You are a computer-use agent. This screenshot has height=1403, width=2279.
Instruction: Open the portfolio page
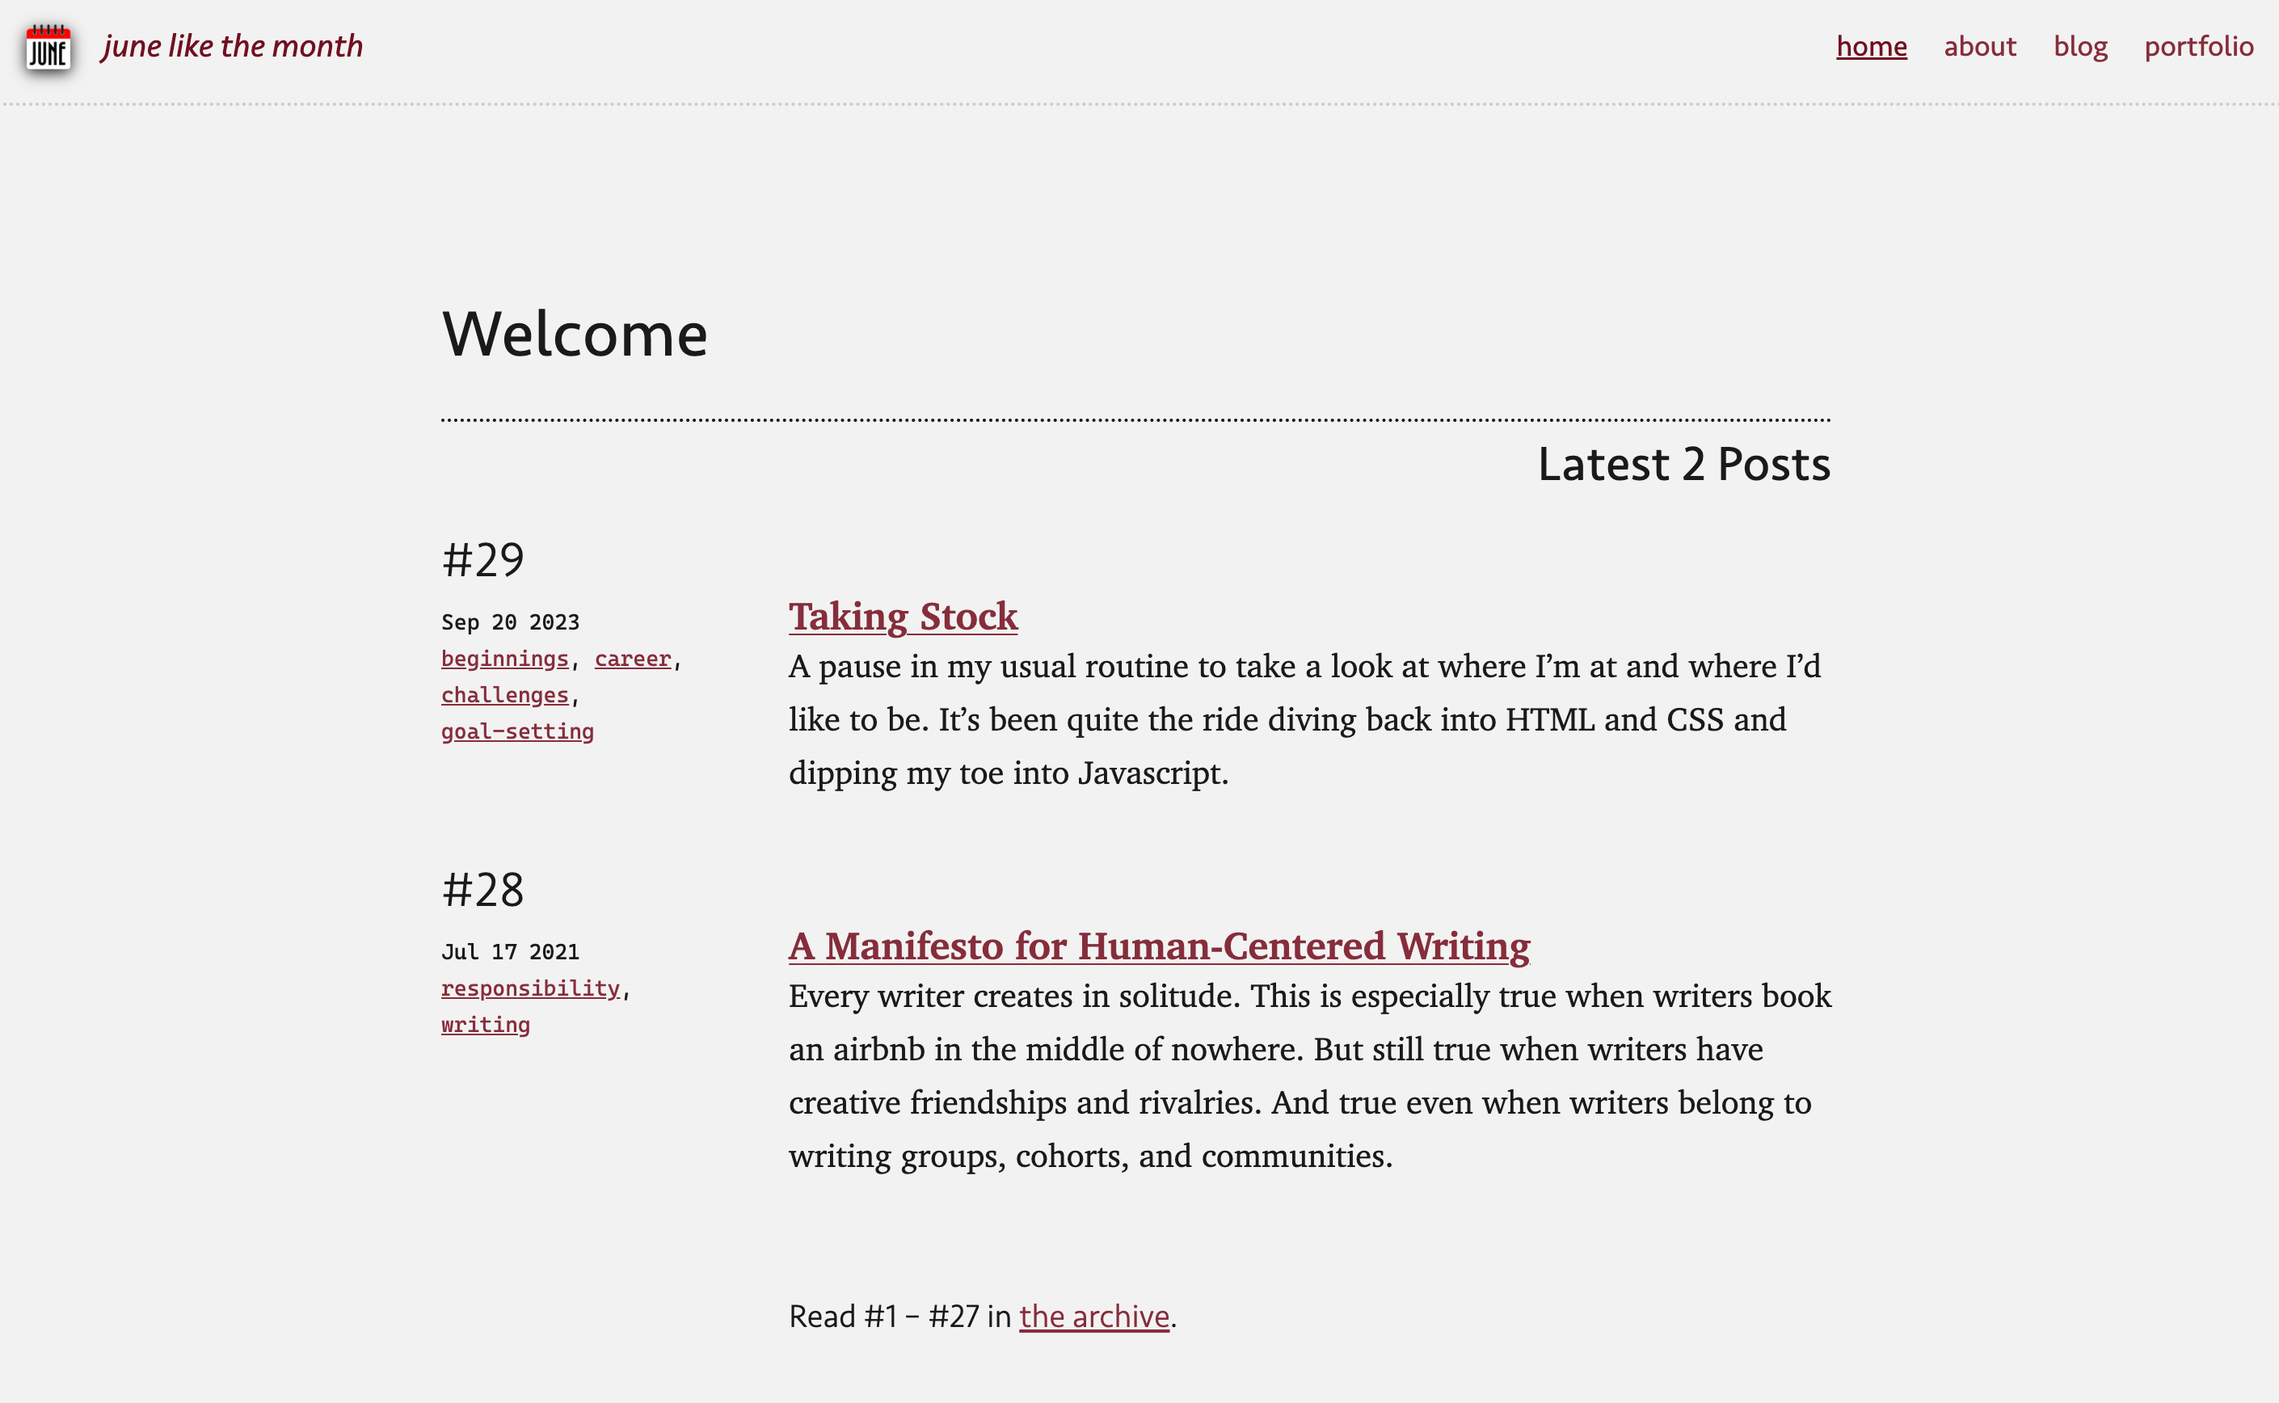click(2199, 45)
